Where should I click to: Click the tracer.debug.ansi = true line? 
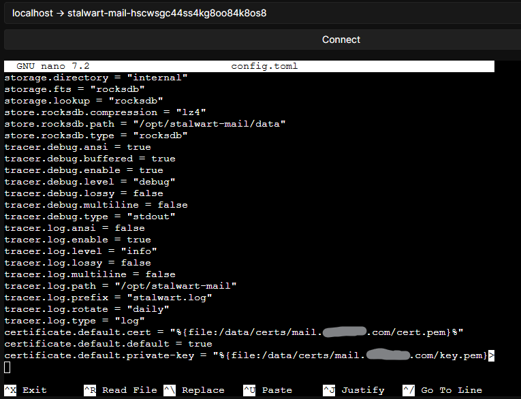pos(78,147)
